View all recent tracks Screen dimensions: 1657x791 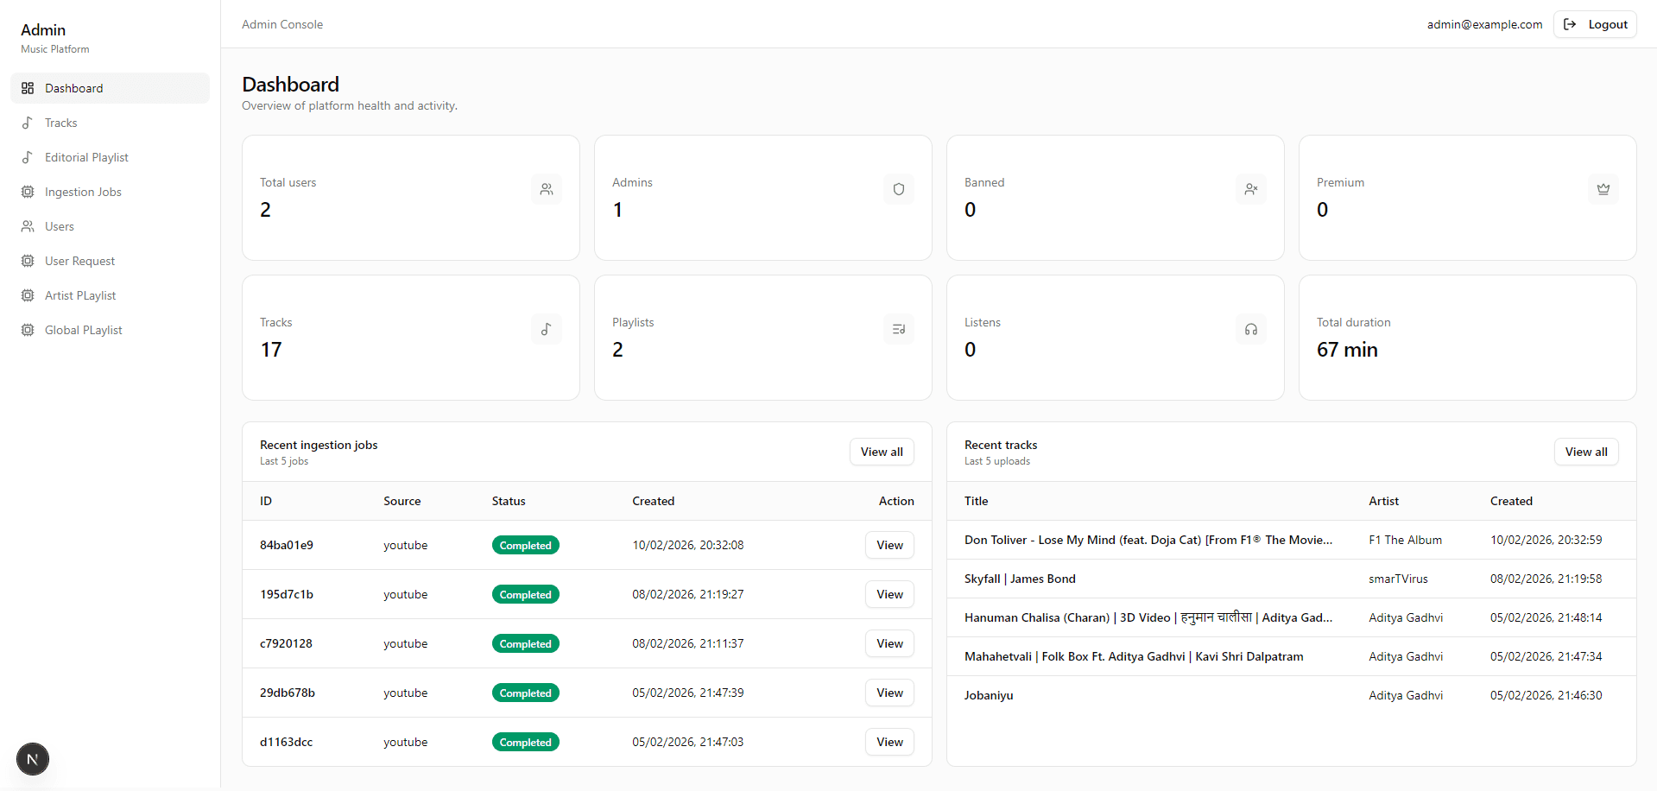click(x=1586, y=452)
